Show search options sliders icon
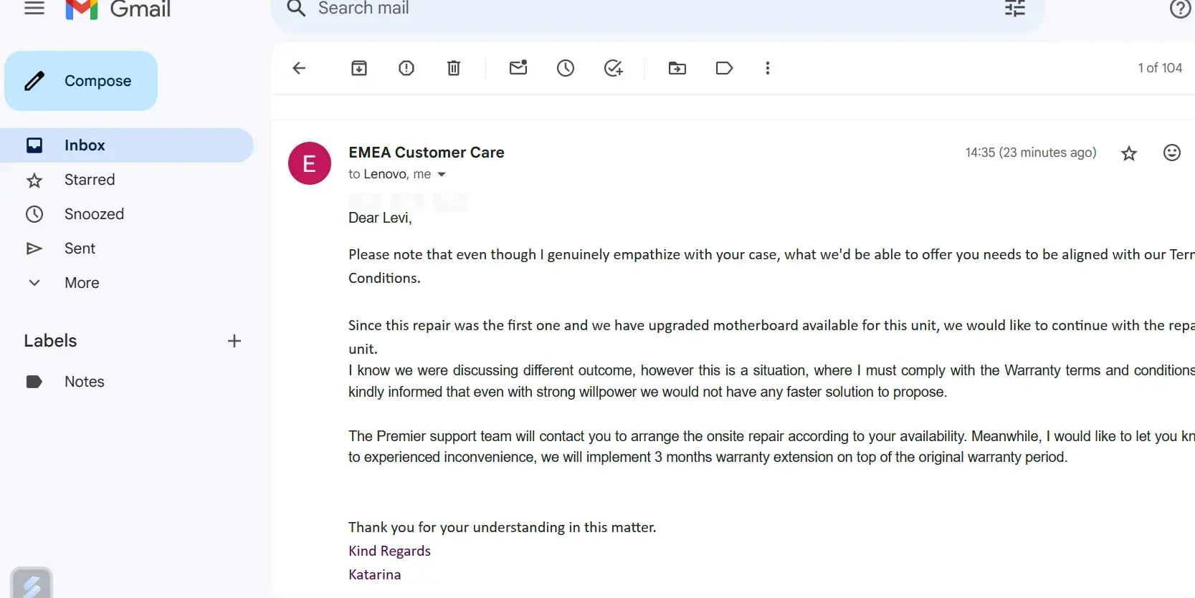Screen dimensions: 1195x598 [x=1015, y=9]
